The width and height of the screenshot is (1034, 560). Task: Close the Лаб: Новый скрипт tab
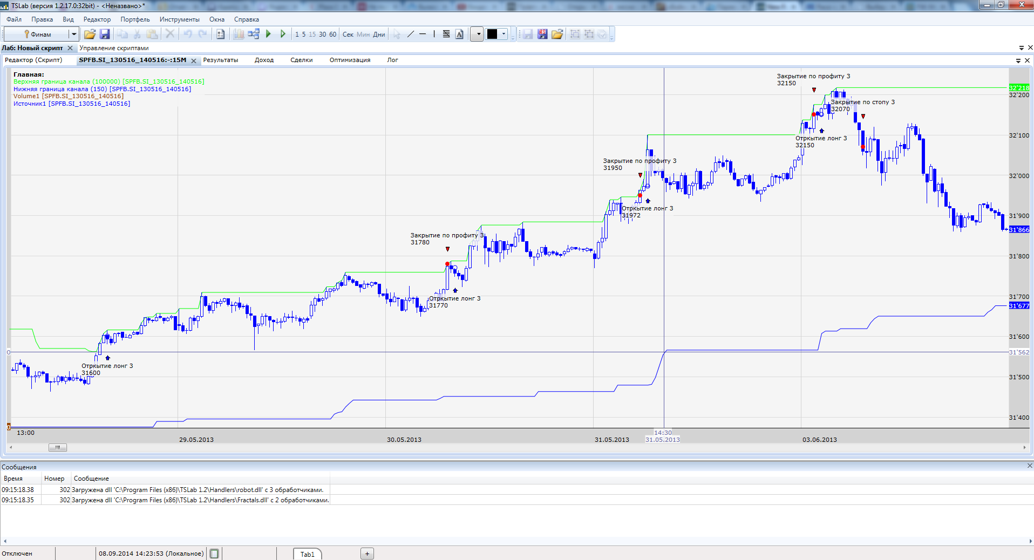[70, 48]
